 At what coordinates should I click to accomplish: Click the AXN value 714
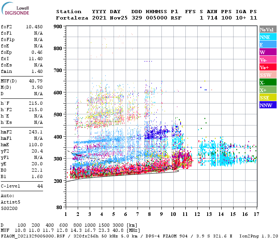pyautogui.click(x=212, y=18)
